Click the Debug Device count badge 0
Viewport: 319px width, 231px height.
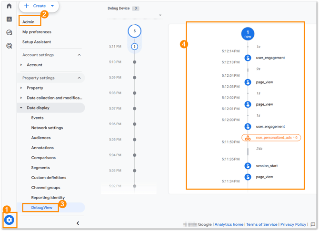pyautogui.click(x=136, y=9)
